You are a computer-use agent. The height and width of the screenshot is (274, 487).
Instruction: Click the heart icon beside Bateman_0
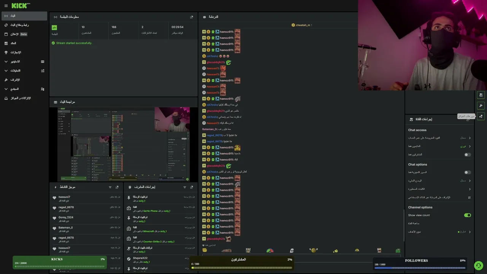coord(54,229)
